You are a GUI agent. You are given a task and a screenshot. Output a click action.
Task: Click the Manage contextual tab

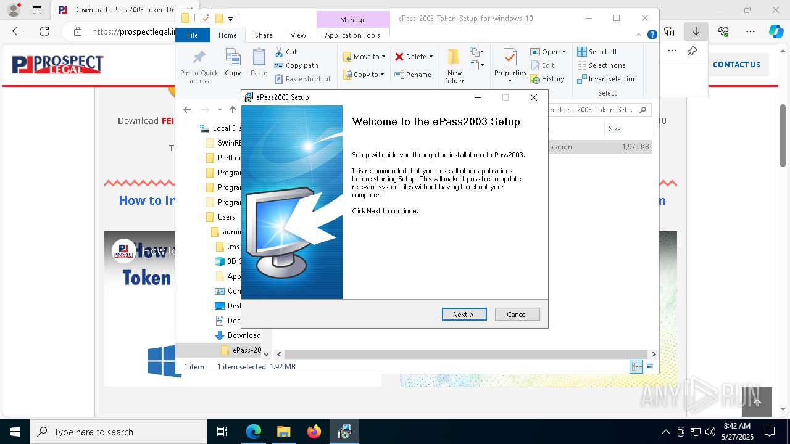click(352, 20)
